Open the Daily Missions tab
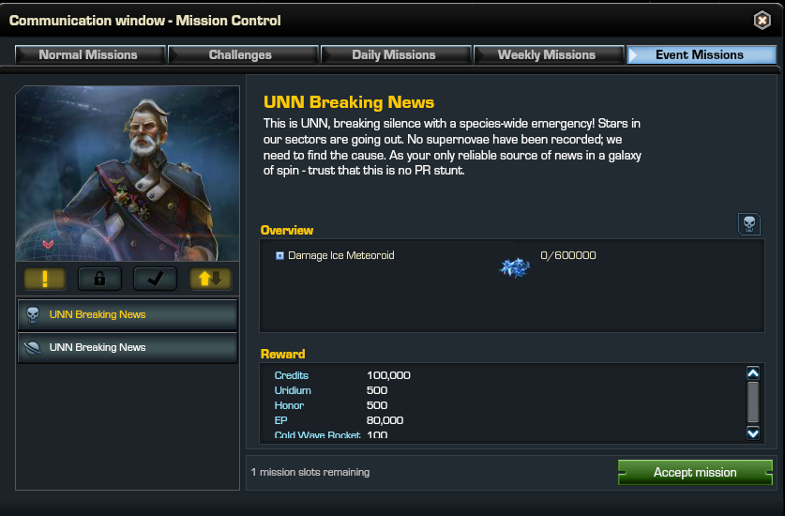 (396, 54)
